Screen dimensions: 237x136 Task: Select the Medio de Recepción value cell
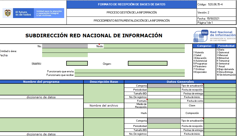[x=164, y=106]
